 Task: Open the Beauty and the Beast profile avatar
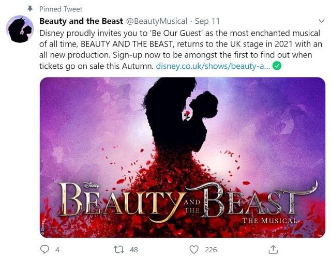(20, 29)
